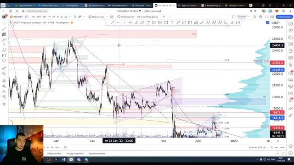Toggle hide all drawings eye icon
Screen dimensions: 294x165
[4, 97]
